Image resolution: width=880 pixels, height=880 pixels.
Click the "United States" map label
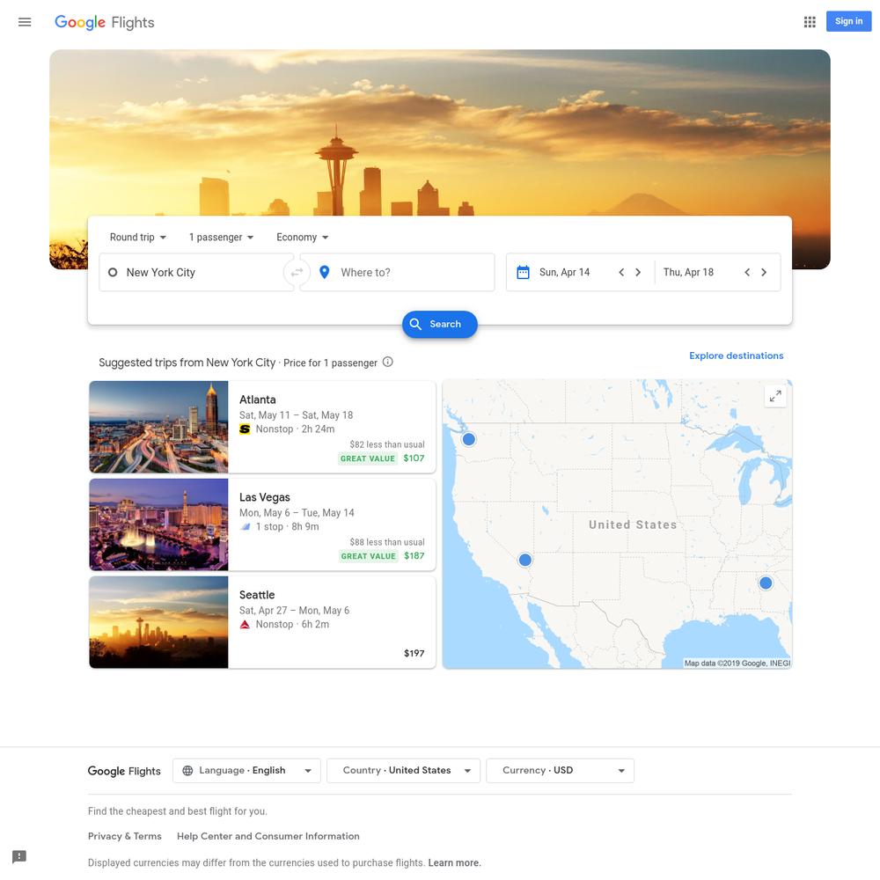(633, 524)
